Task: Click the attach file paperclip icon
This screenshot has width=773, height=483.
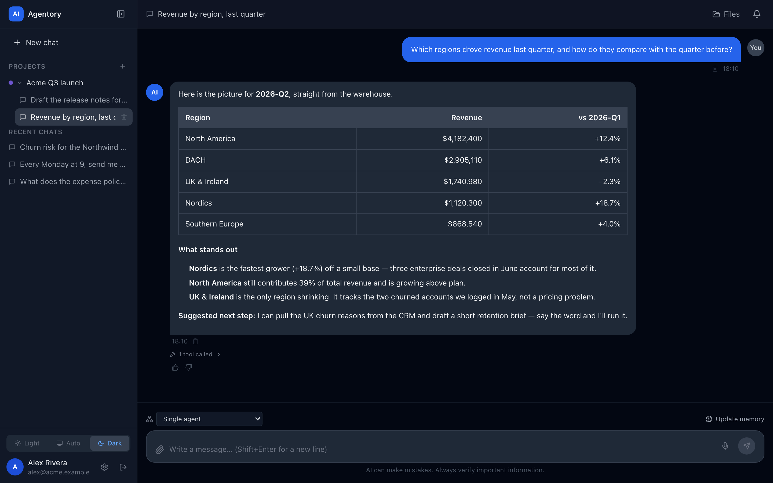Action: point(160,449)
